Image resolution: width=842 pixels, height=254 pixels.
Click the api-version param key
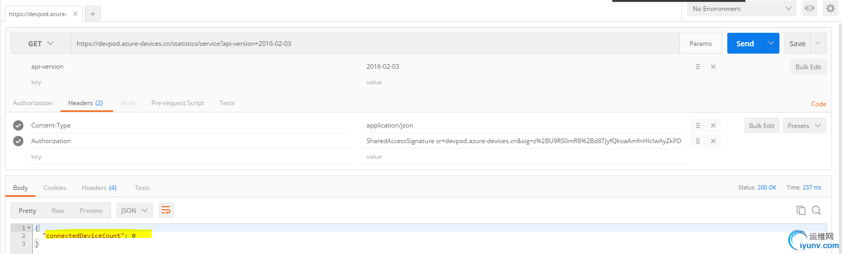click(x=188, y=67)
